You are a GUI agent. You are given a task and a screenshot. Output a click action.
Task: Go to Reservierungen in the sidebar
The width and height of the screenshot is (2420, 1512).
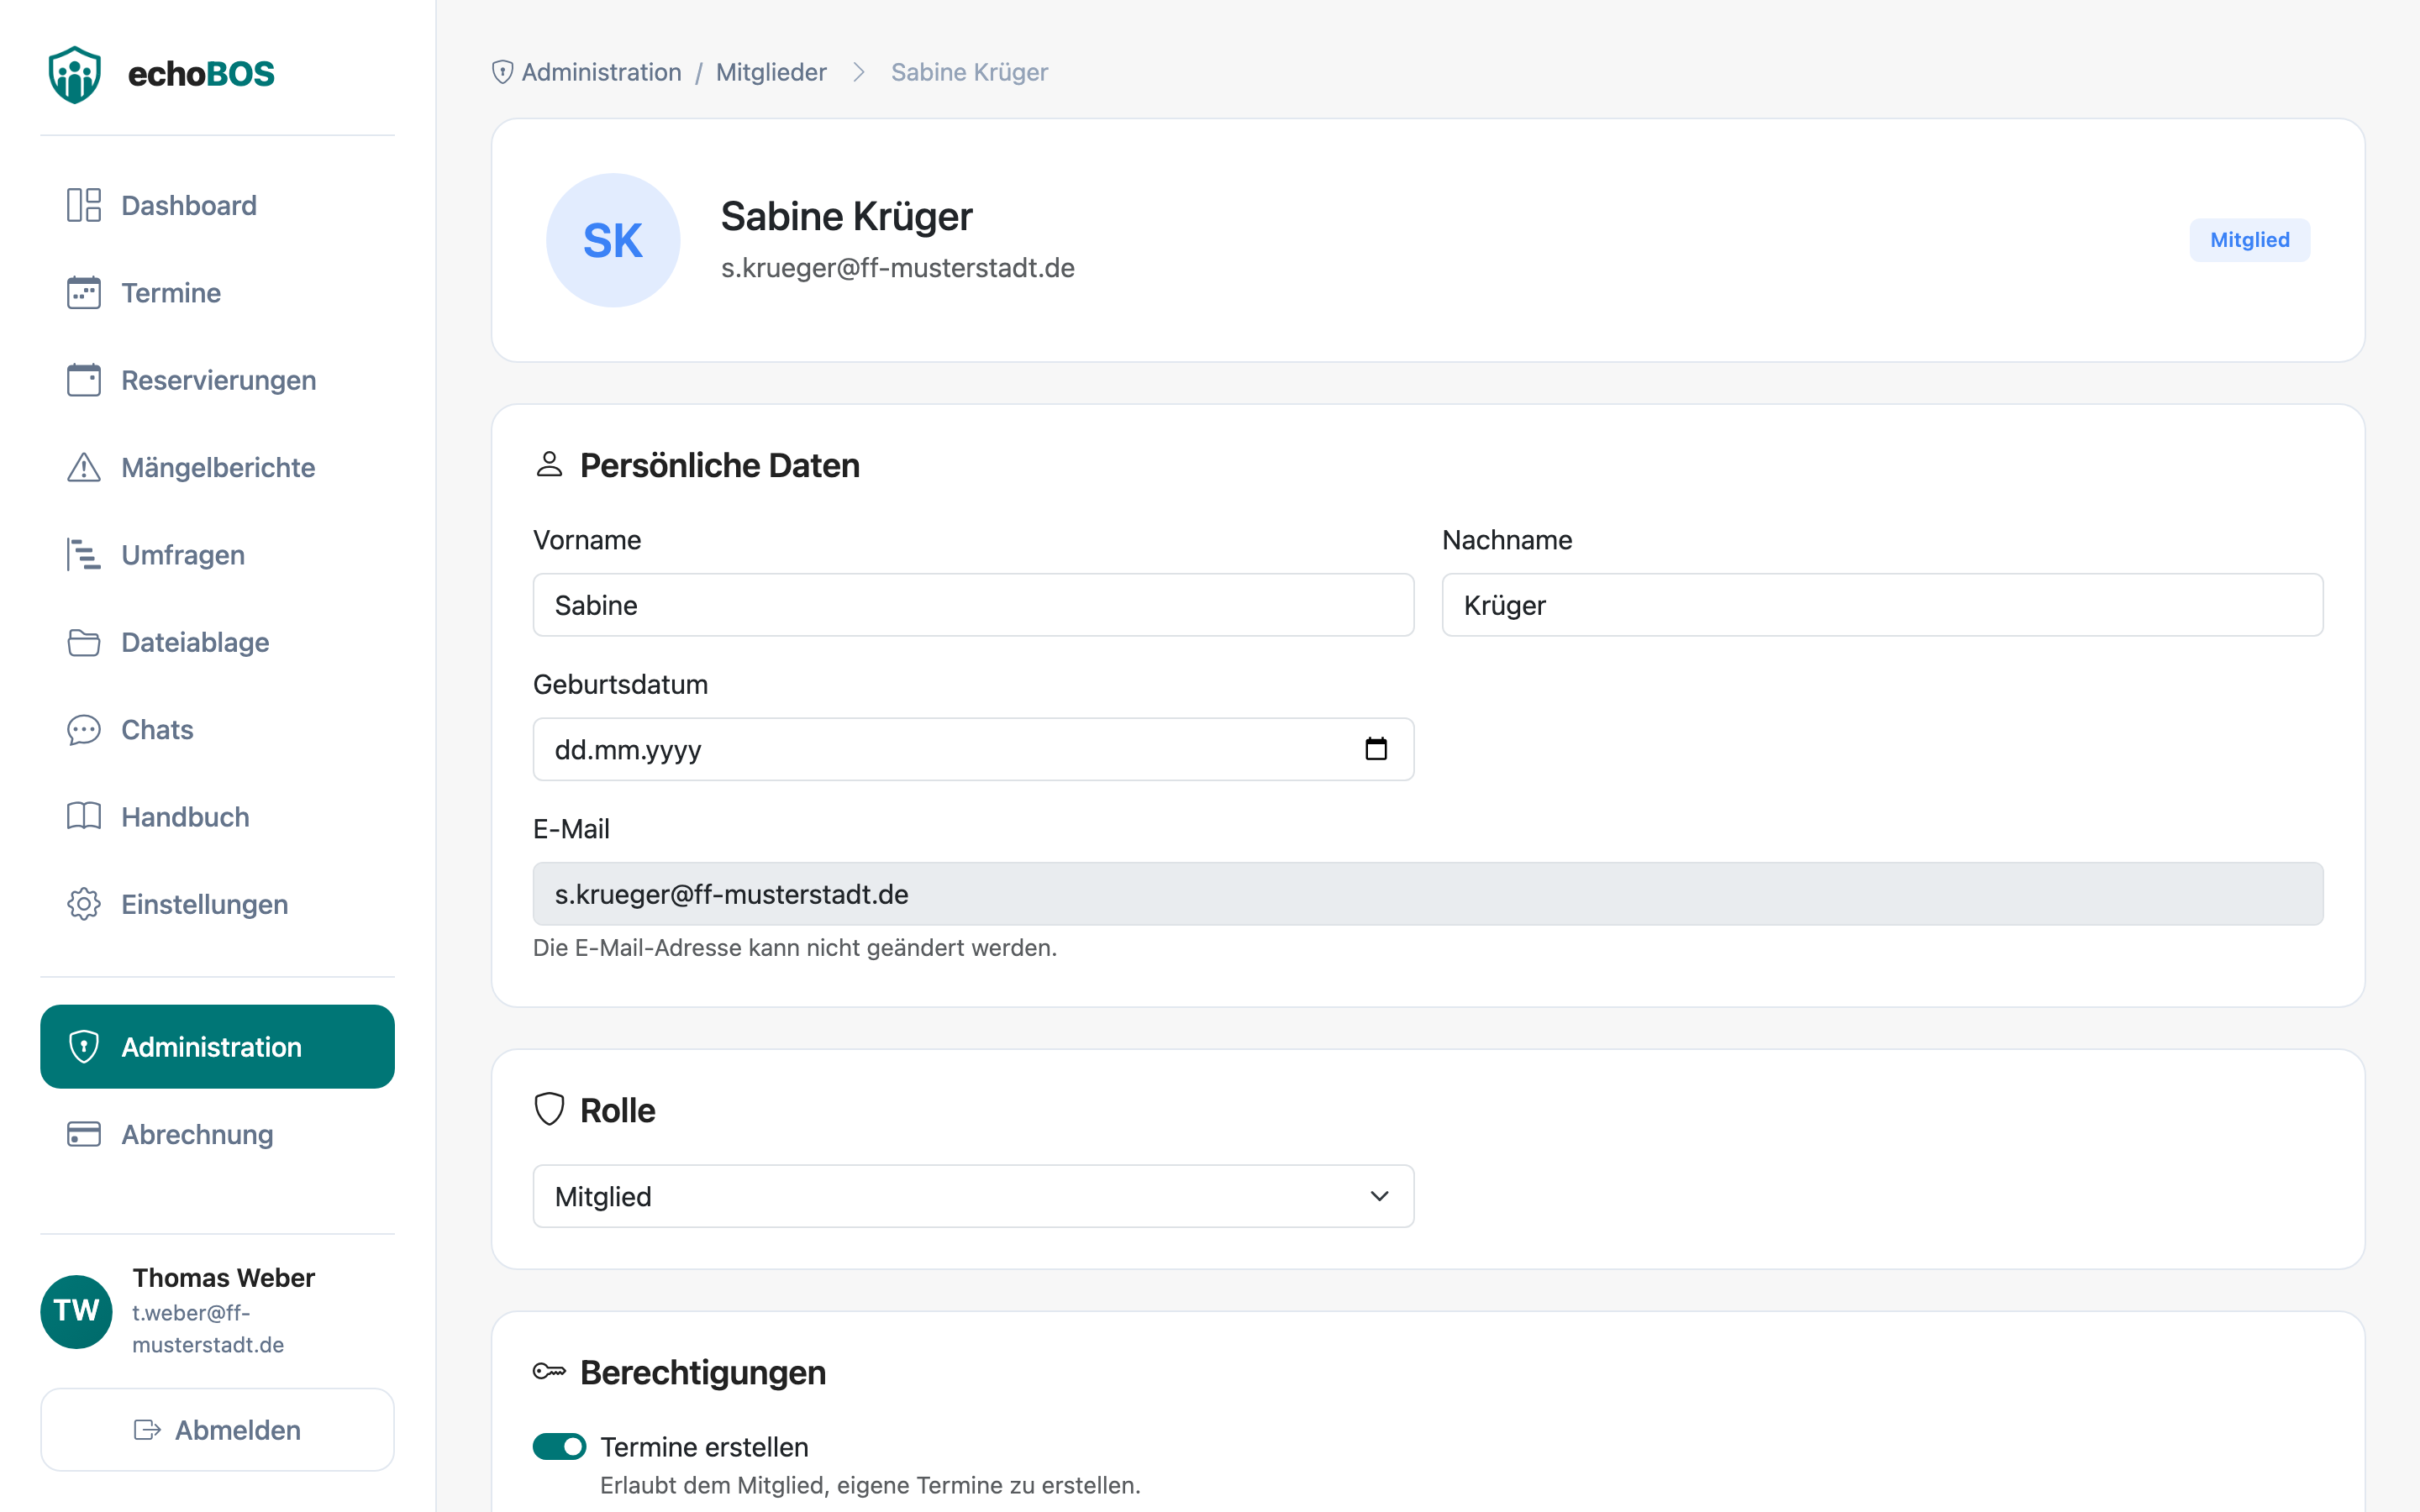pyautogui.click(x=217, y=380)
